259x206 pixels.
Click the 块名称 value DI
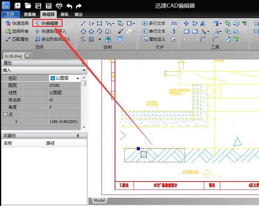(x=51, y=100)
